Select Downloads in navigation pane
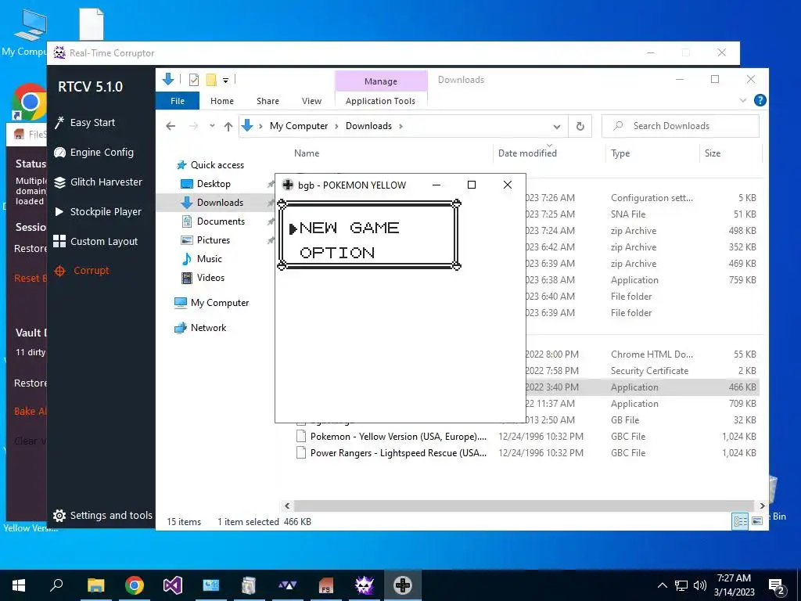 [213, 203]
